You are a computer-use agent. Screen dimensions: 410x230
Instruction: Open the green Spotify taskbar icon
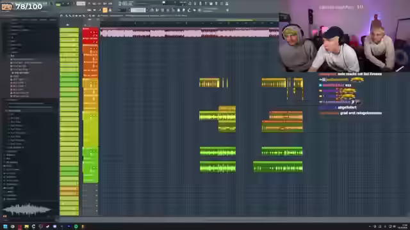[x=76, y=226]
